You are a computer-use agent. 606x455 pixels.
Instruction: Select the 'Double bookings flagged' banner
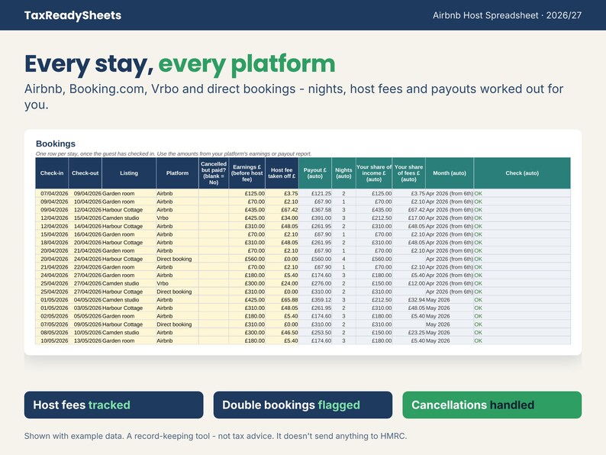click(x=302, y=405)
